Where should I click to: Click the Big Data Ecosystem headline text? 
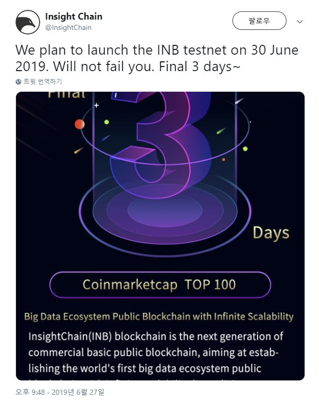pos(159,316)
